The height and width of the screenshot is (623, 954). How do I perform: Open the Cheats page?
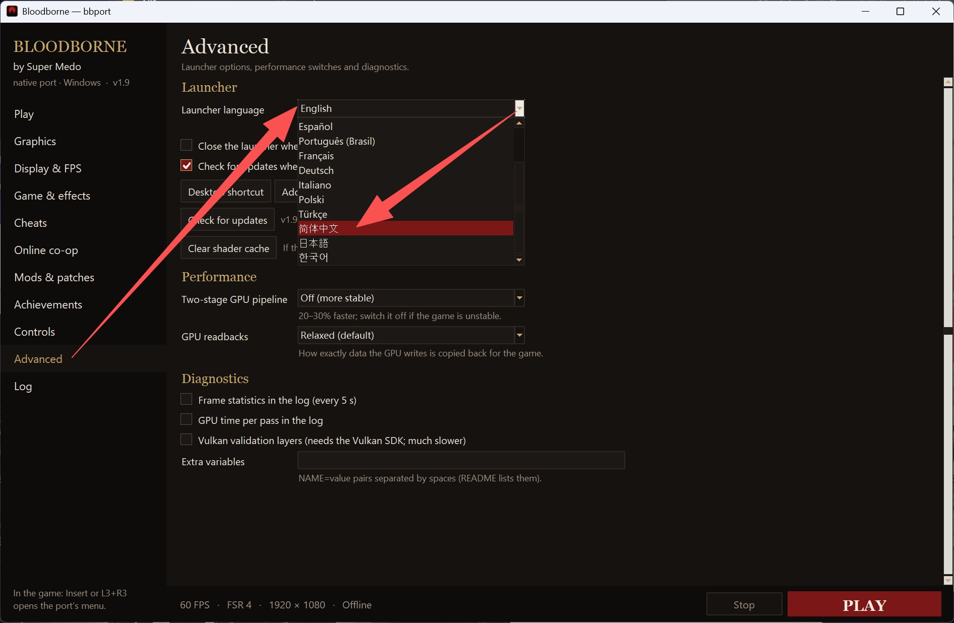pyautogui.click(x=83, y=223)
